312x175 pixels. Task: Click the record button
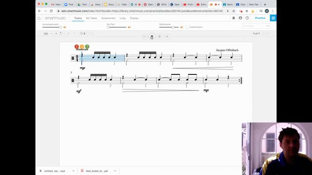[159, 36]
